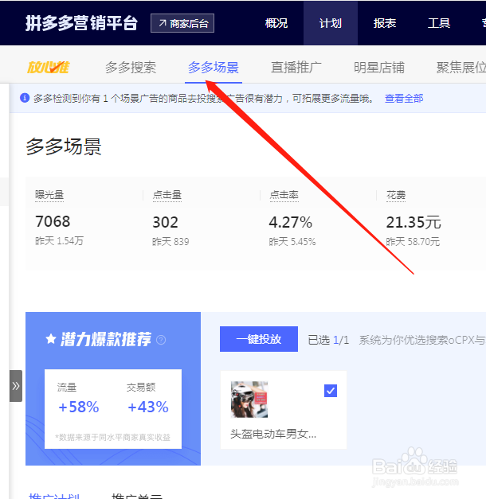Viewport: 486px width, 499px height.
Task: Click the 已选 1/1 selection count
Action: click(328, 340)
